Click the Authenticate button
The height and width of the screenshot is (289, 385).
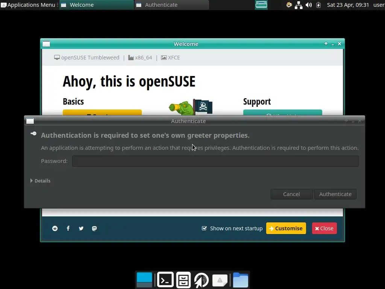(335, 194)
